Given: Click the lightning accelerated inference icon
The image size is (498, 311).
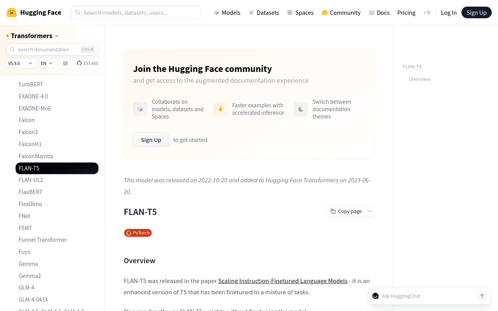Looking at the screenshot, I should pos(221,109).
